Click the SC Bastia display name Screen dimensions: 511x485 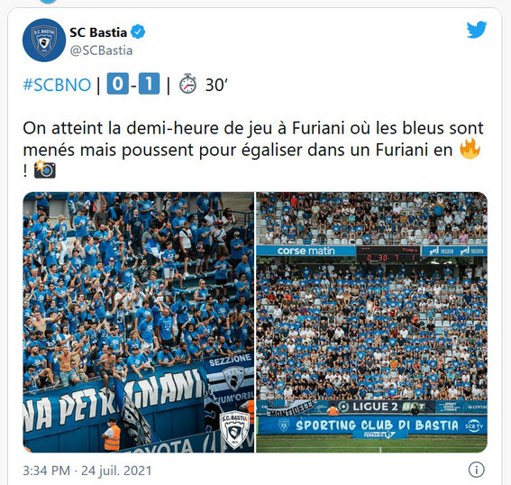coord(98,32)
